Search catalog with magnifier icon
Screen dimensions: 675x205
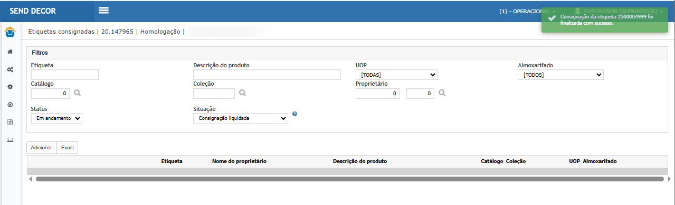(x=77, y=93)
